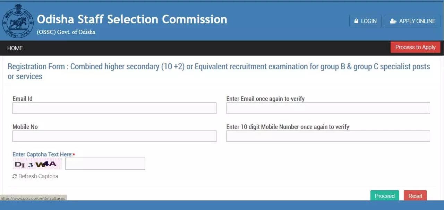Click the verify email input field
The image size is (444, 210).
(328, 108)
